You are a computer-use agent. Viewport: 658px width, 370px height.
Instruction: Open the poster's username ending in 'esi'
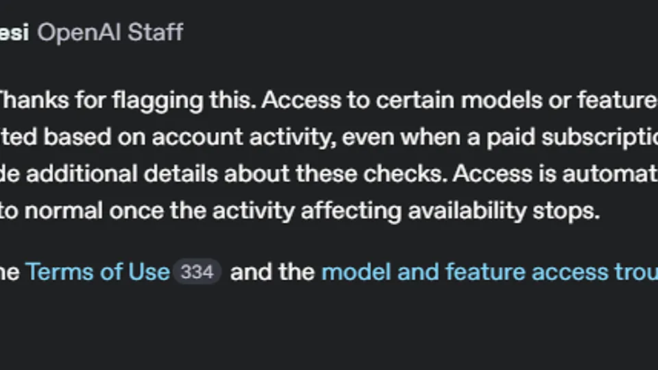[14, 32]
